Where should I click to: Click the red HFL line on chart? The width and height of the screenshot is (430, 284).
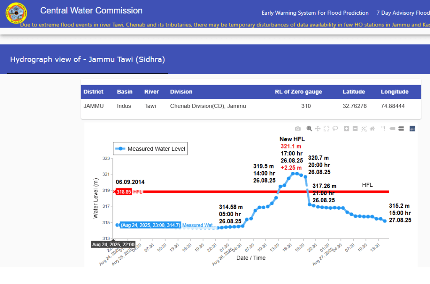point(252,192)
